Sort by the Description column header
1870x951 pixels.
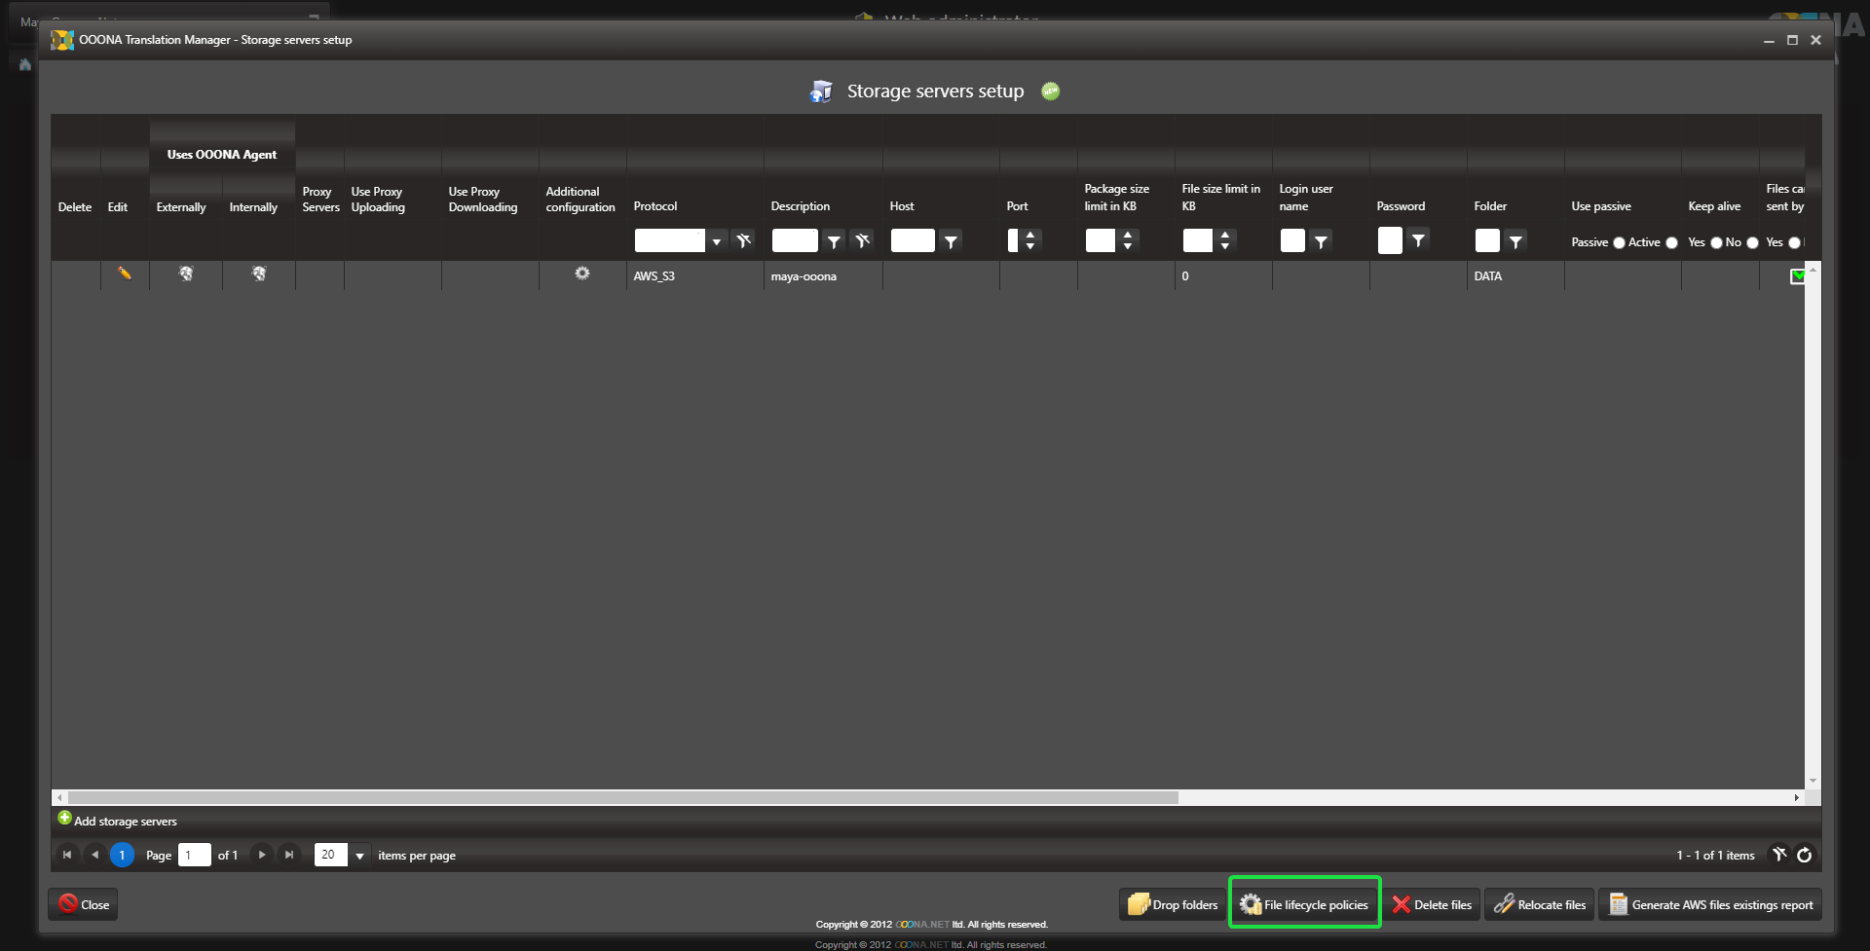click(x=801, y=206)
